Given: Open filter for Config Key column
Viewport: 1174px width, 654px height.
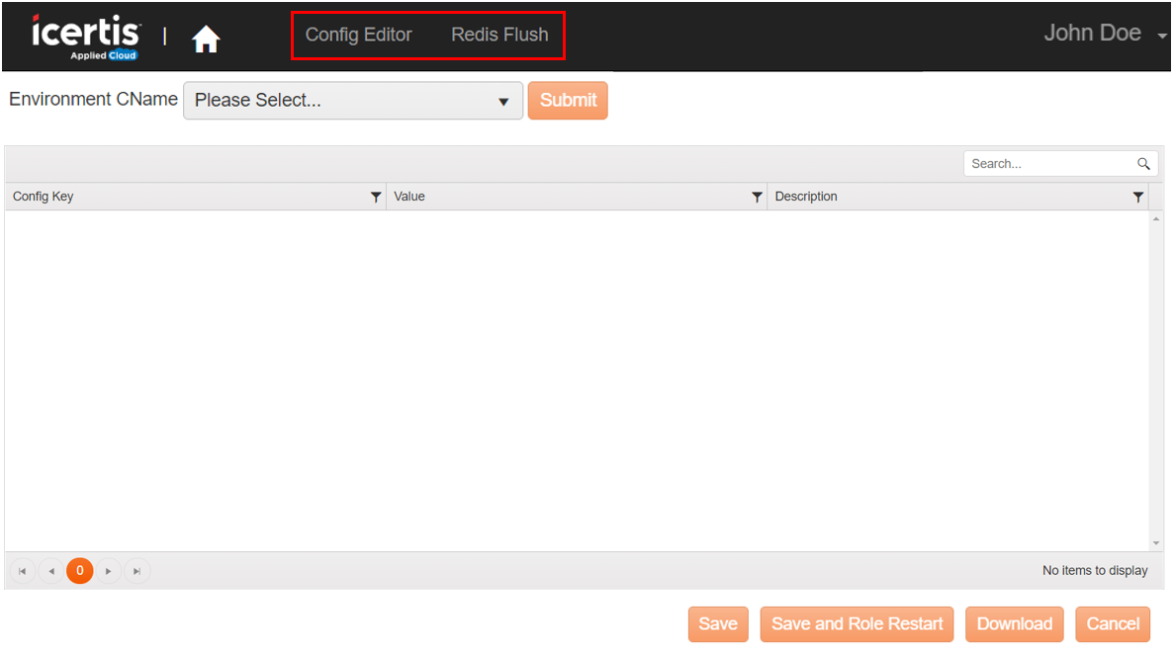Looking at the screenshot, I should pyautogui.click(x=376, y=198).
